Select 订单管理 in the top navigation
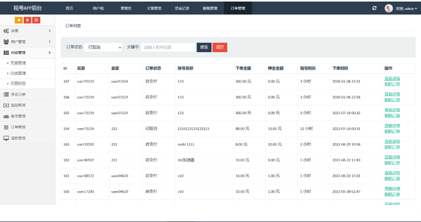The height and width of the screenshot is (222, 421). (x=238, y=8)
